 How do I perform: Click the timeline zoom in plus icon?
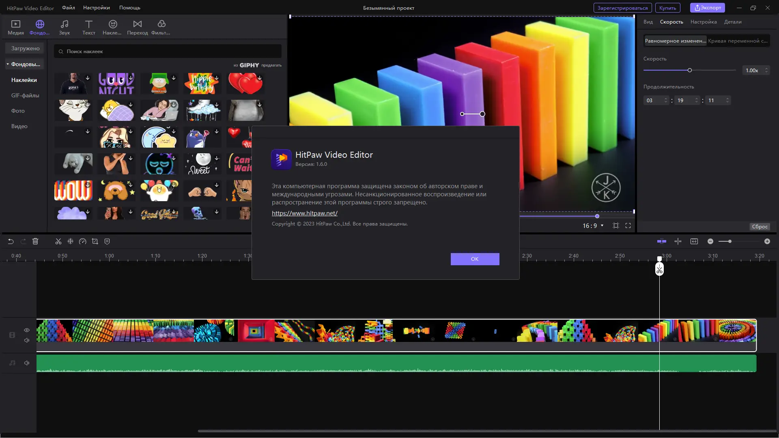pos(767,241)
